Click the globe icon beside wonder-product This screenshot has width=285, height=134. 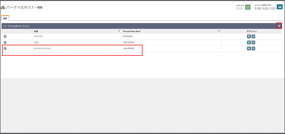point(5,49)
